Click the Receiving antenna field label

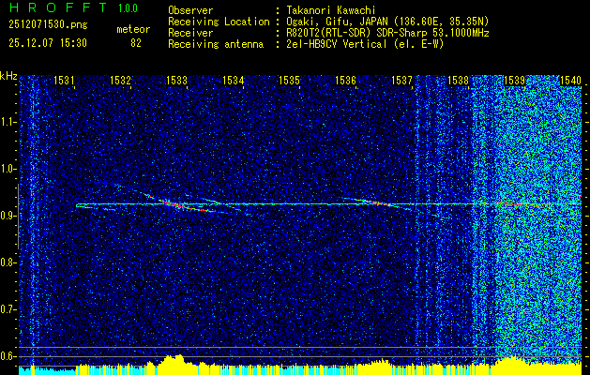point(216,44)
